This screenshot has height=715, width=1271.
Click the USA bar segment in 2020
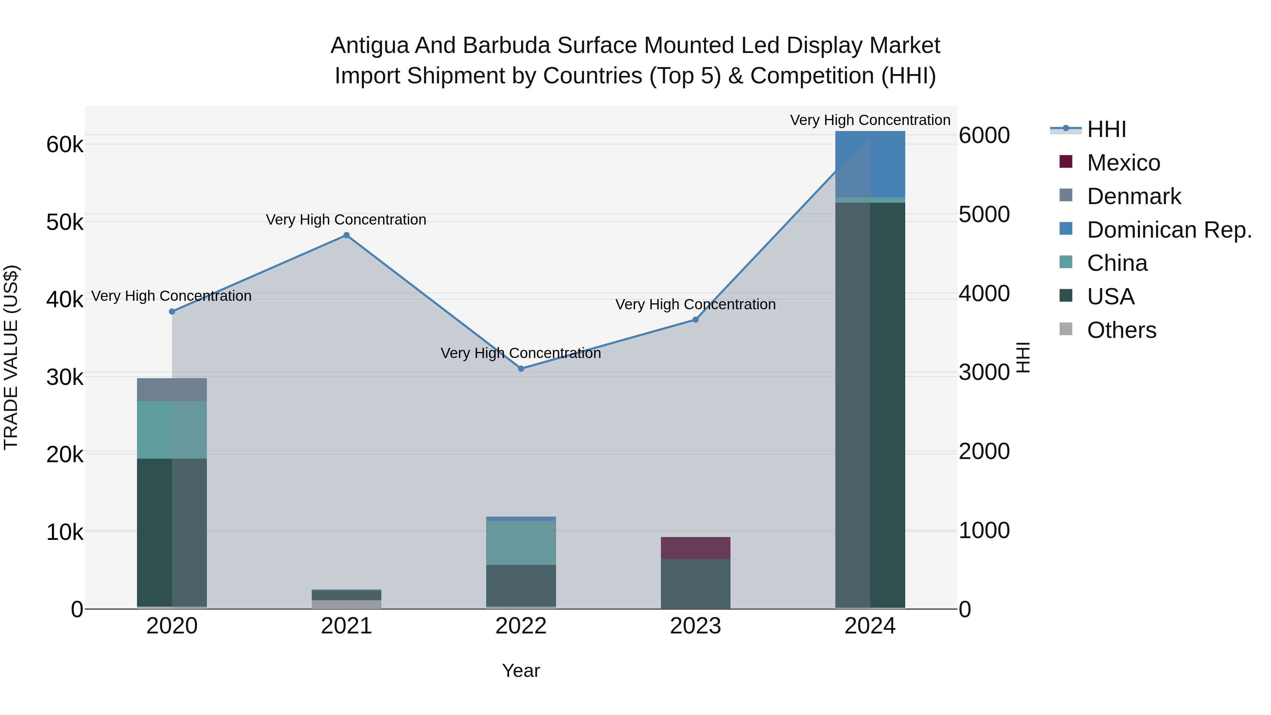click(172, 532)
